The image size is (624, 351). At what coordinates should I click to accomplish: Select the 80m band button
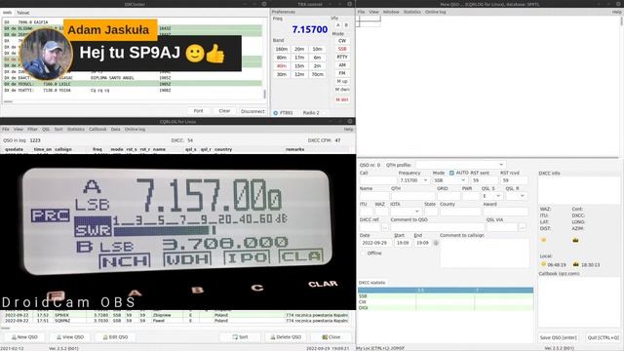(282, 58)
